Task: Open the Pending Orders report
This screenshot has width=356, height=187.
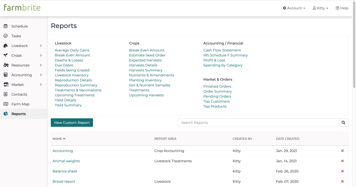Action: [217, 96]
